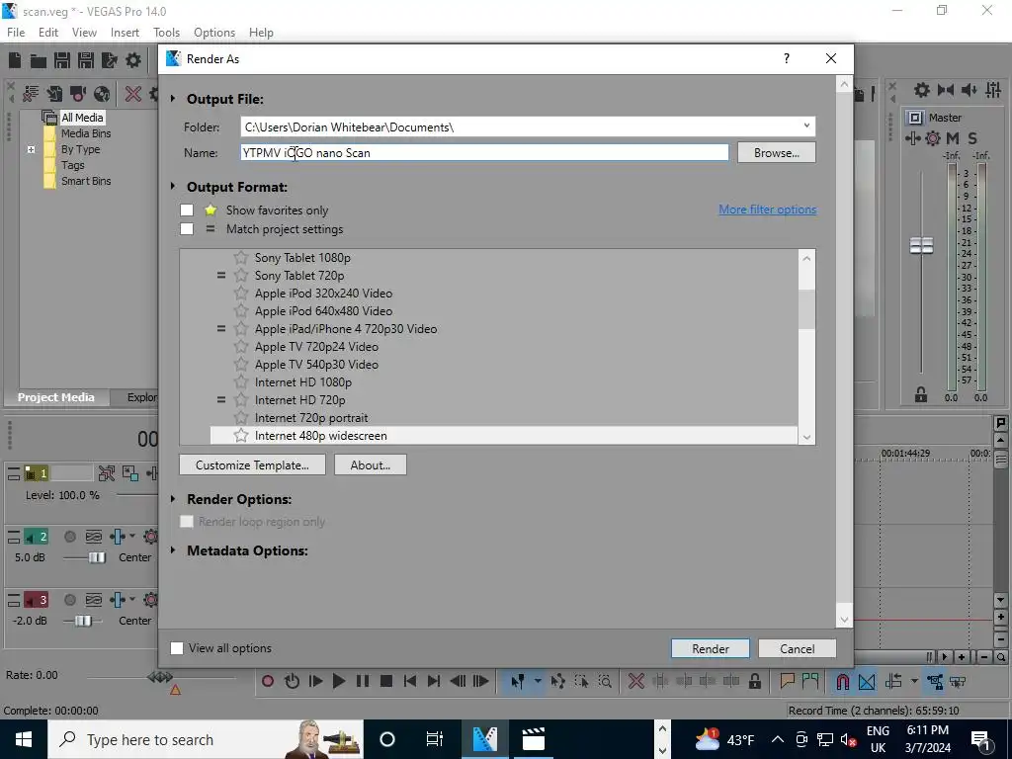
Task: Click the Customize Template... button
Action: (x=252, y=464)
